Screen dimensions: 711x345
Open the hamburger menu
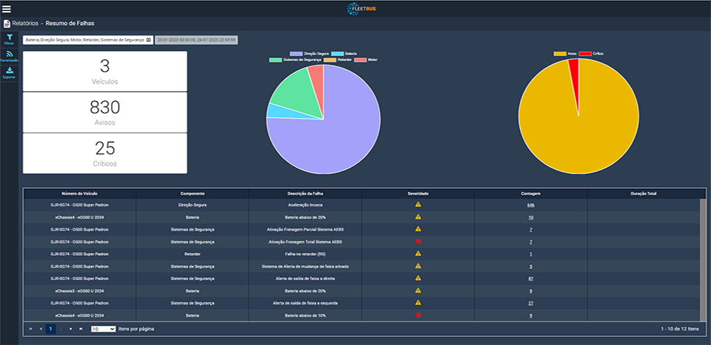coord(7,9)
